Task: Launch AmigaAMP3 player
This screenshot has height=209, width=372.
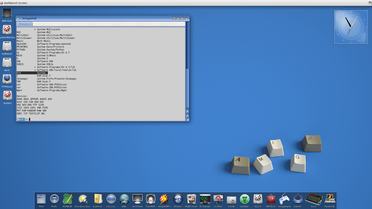Action: tap(164, 199)
